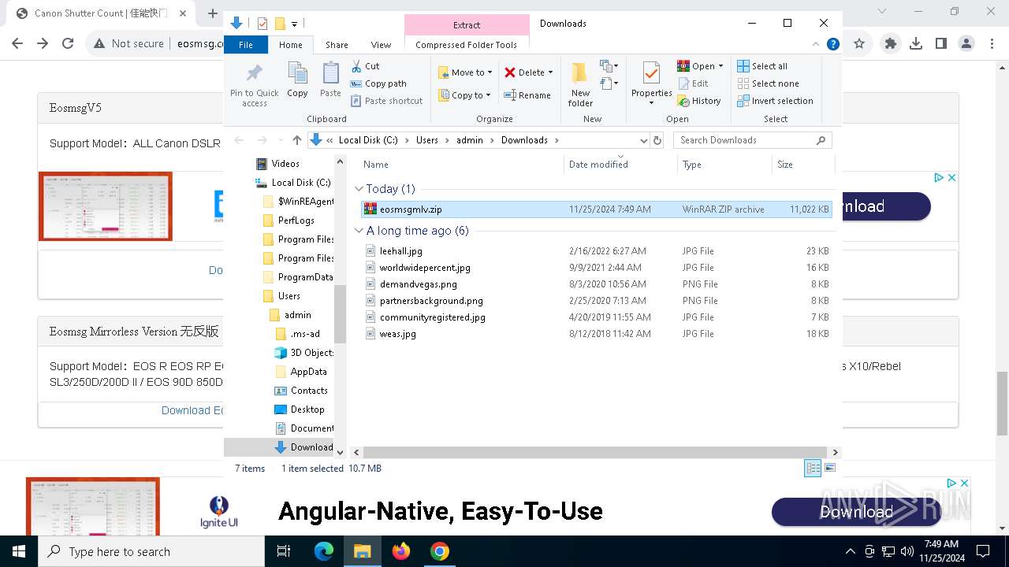Refresh the Downloads folder view
This screenshot has height=567, width=1009.
(657, 140)
